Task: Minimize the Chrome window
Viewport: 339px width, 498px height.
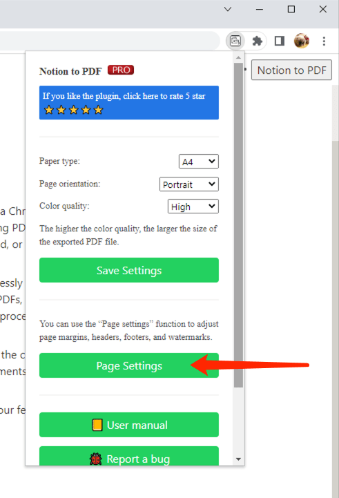Action: click(x=260, y=9)
